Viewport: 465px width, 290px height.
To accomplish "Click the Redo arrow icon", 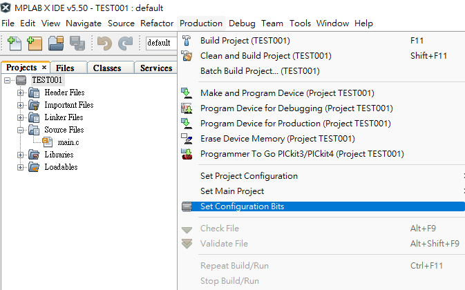I will point(125,43).
